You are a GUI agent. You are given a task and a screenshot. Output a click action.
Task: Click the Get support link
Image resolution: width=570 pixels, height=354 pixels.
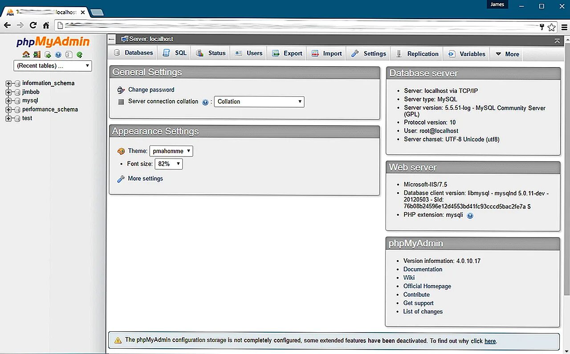tap(418, 303)
